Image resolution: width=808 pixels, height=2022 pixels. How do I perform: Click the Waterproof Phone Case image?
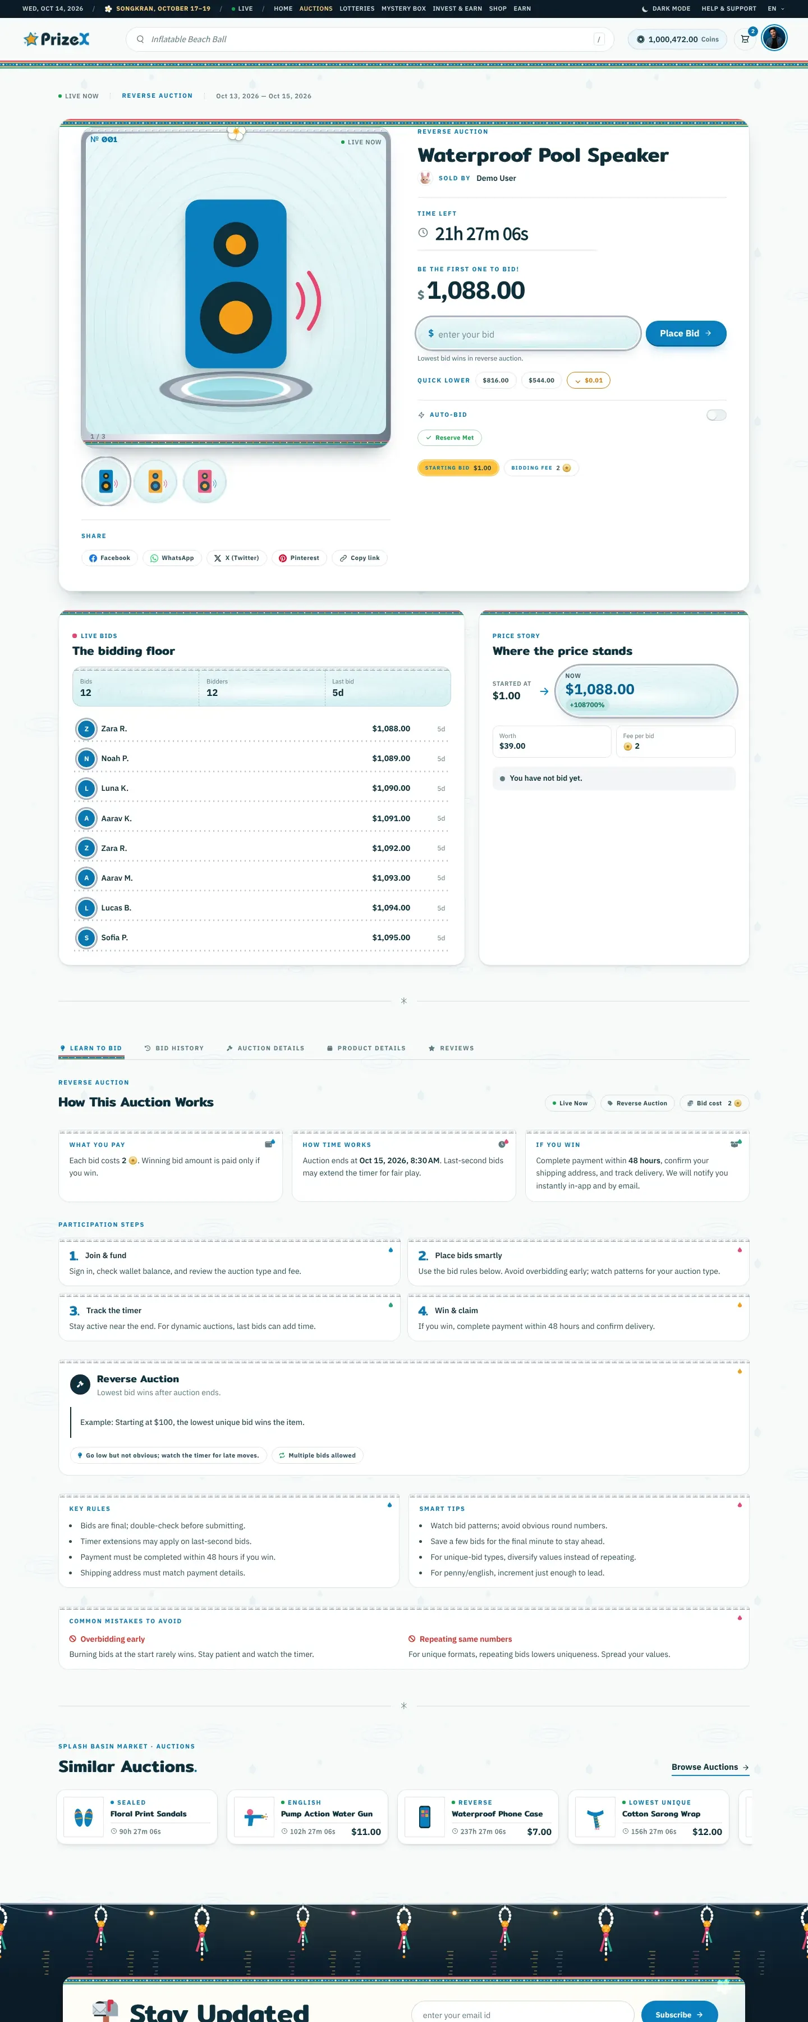pyautogui.click(x=424, y=1817)
